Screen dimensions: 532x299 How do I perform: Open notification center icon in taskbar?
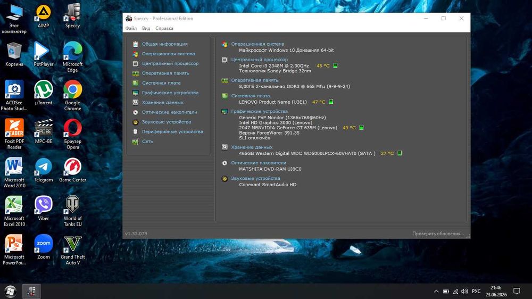(517, 291)
